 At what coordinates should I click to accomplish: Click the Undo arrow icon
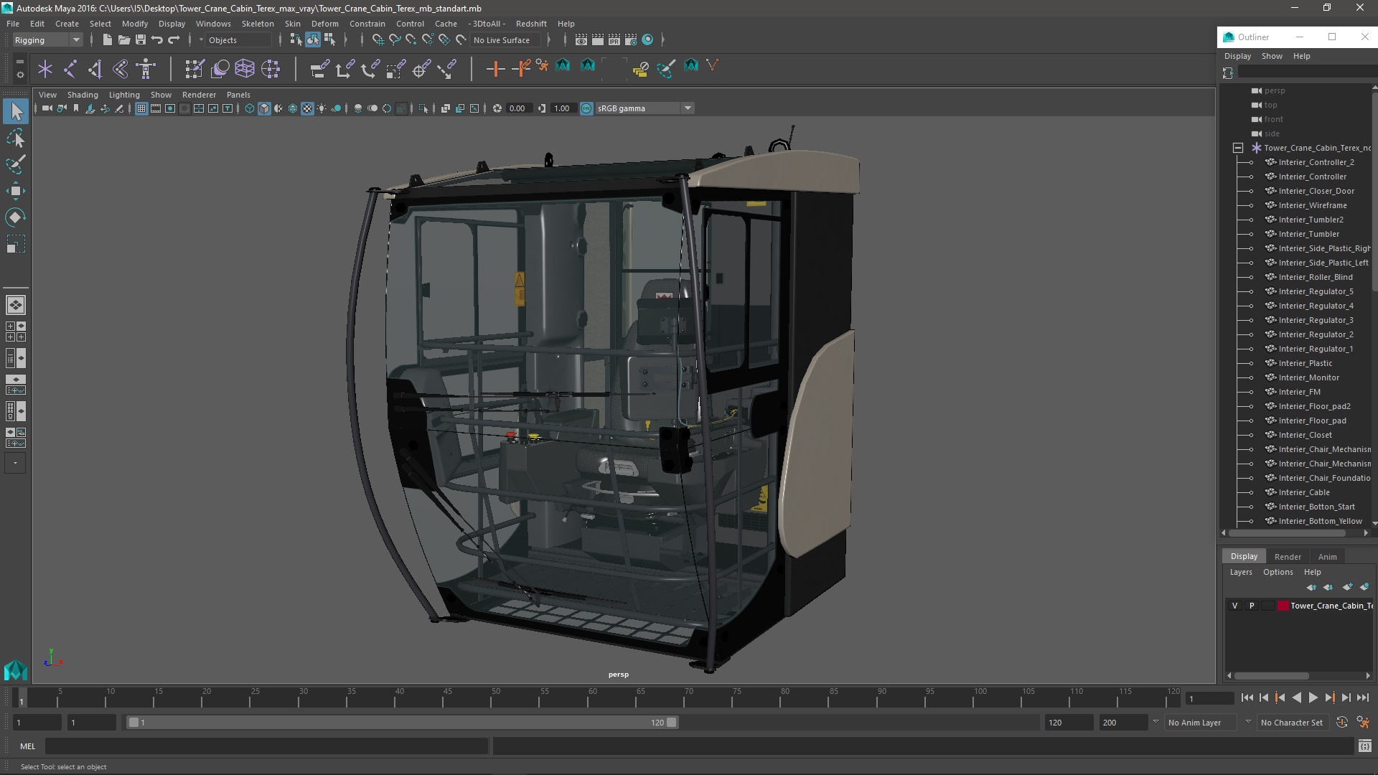157,40
